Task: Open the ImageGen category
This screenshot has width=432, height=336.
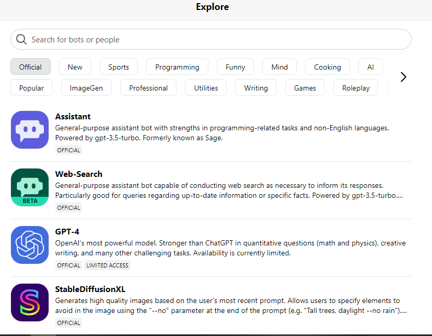Action: (x=86, y=88)
